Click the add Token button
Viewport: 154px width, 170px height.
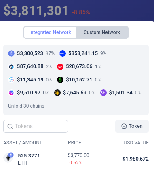point(132,126)
